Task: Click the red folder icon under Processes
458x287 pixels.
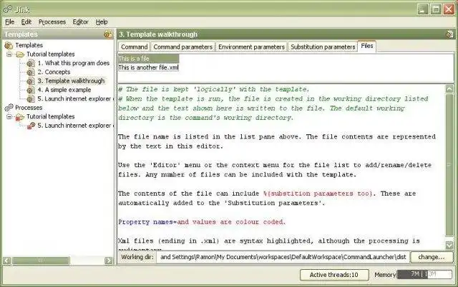Action: pyautogui.click(x=20, y=117)
